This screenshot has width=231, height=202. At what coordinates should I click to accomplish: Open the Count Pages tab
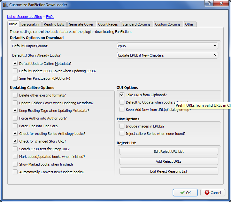click(x=108, y=24)
